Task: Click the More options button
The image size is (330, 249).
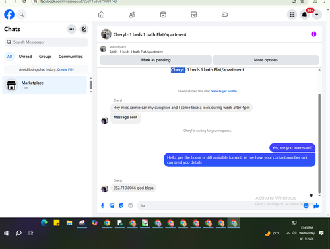Action: (266, 60)
